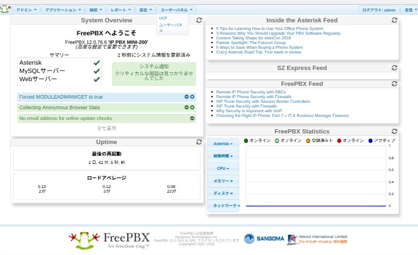Viewport: 418px width, 255px height.
Task: Delete the Forced MODULEADMINWGET notification
Action: 192,97
